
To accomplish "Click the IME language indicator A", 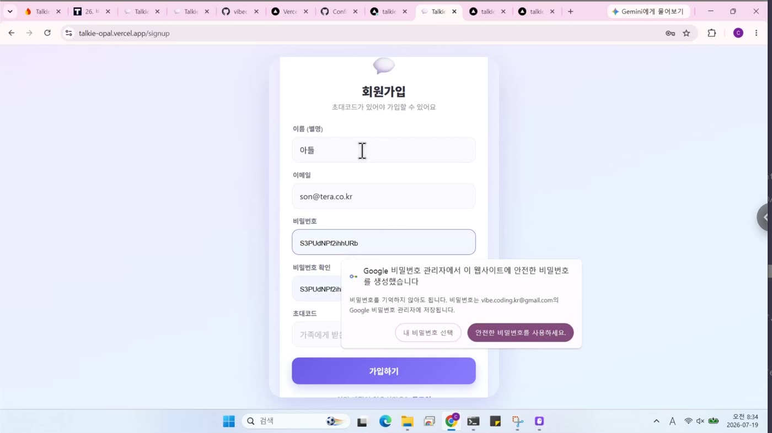I will click(672, 421).
